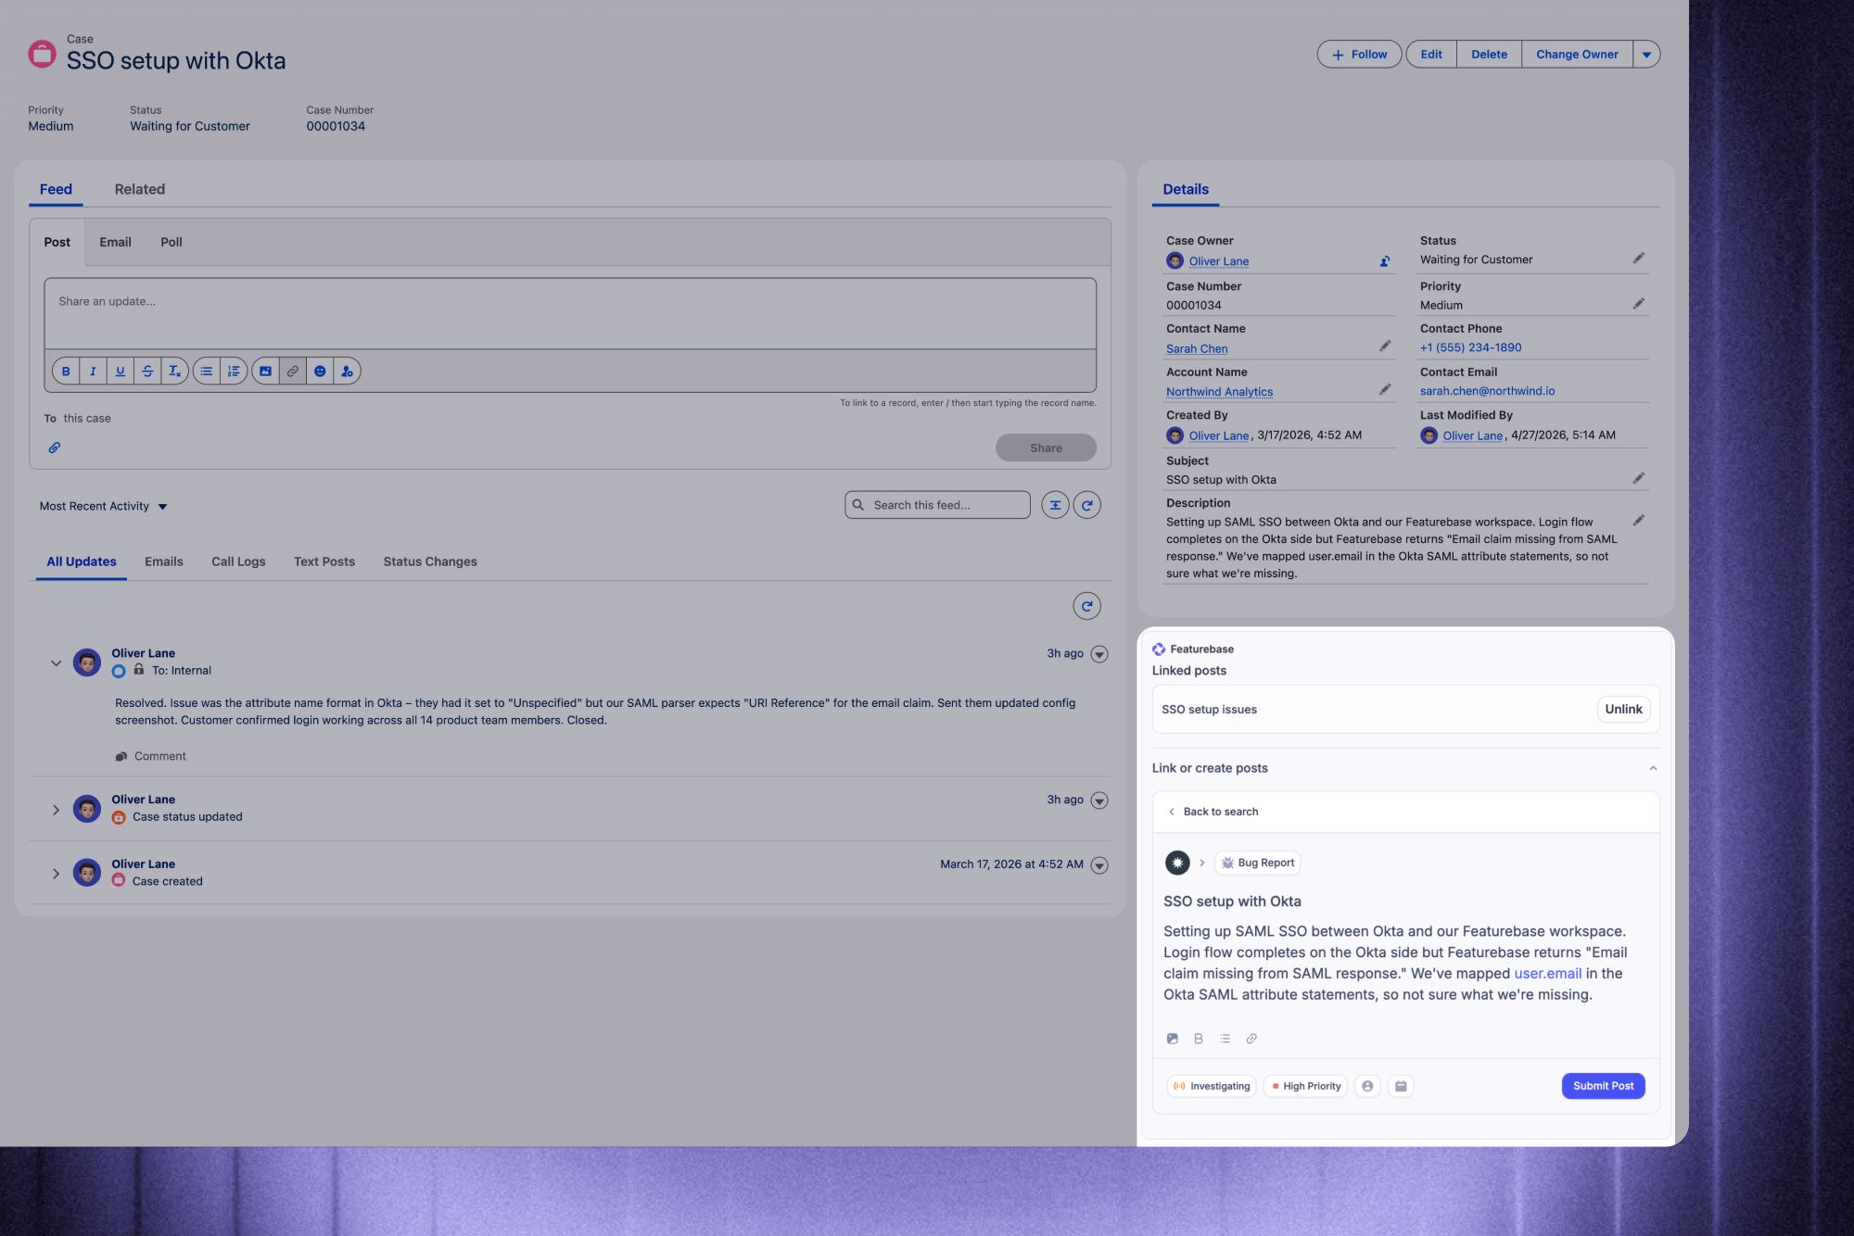Image resolution: width=1854 pixels, height=1236 pixels.
Task: Insert a numbered list in the post
Action: pos(234,372)
